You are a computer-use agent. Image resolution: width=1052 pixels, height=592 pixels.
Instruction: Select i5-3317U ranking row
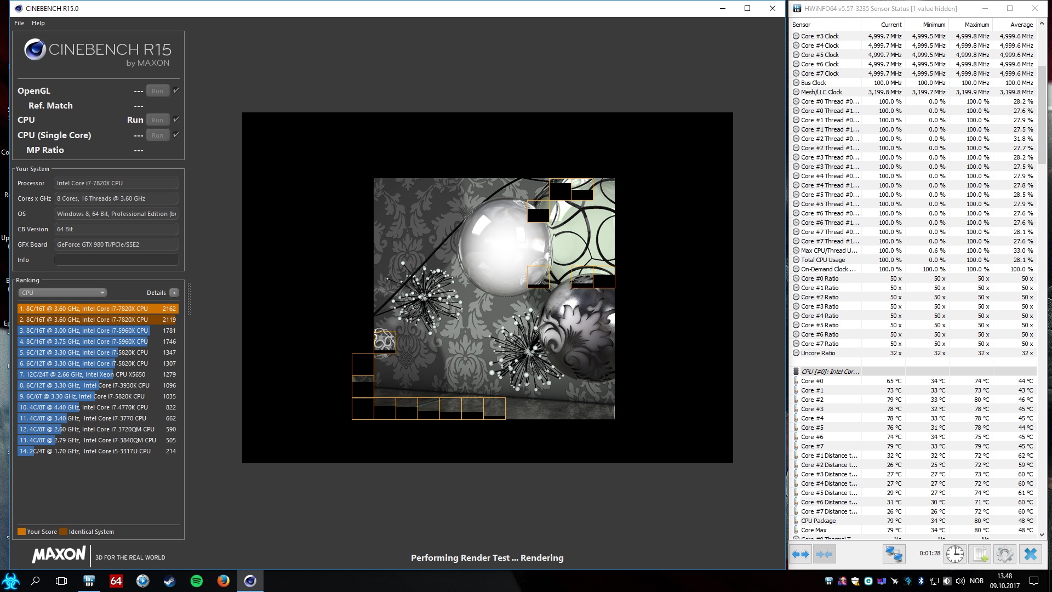point(98,451)
